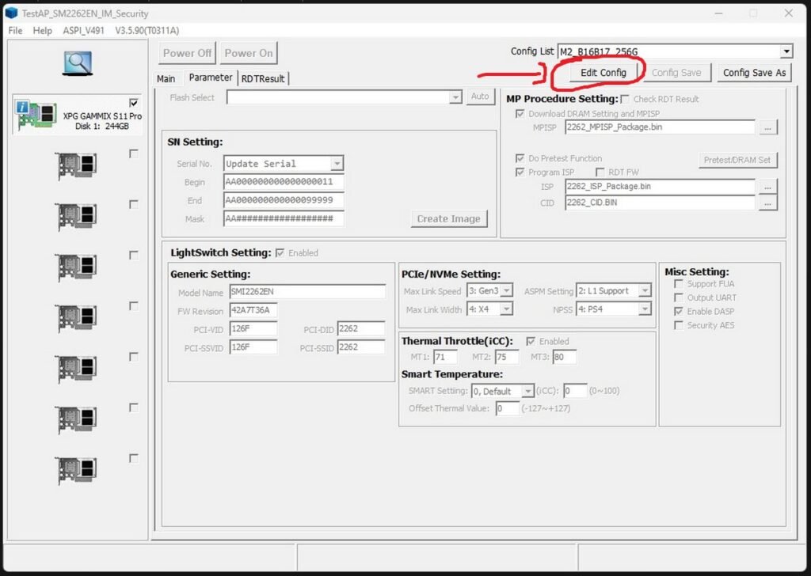
Task: Open the Config List dropdown
Action: coord(786,51)
